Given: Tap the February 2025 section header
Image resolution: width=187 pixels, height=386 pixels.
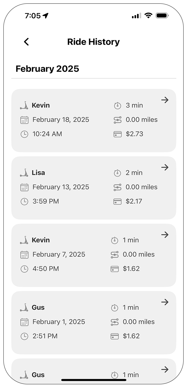Looking at the screenshot, I should coord(47,69).
